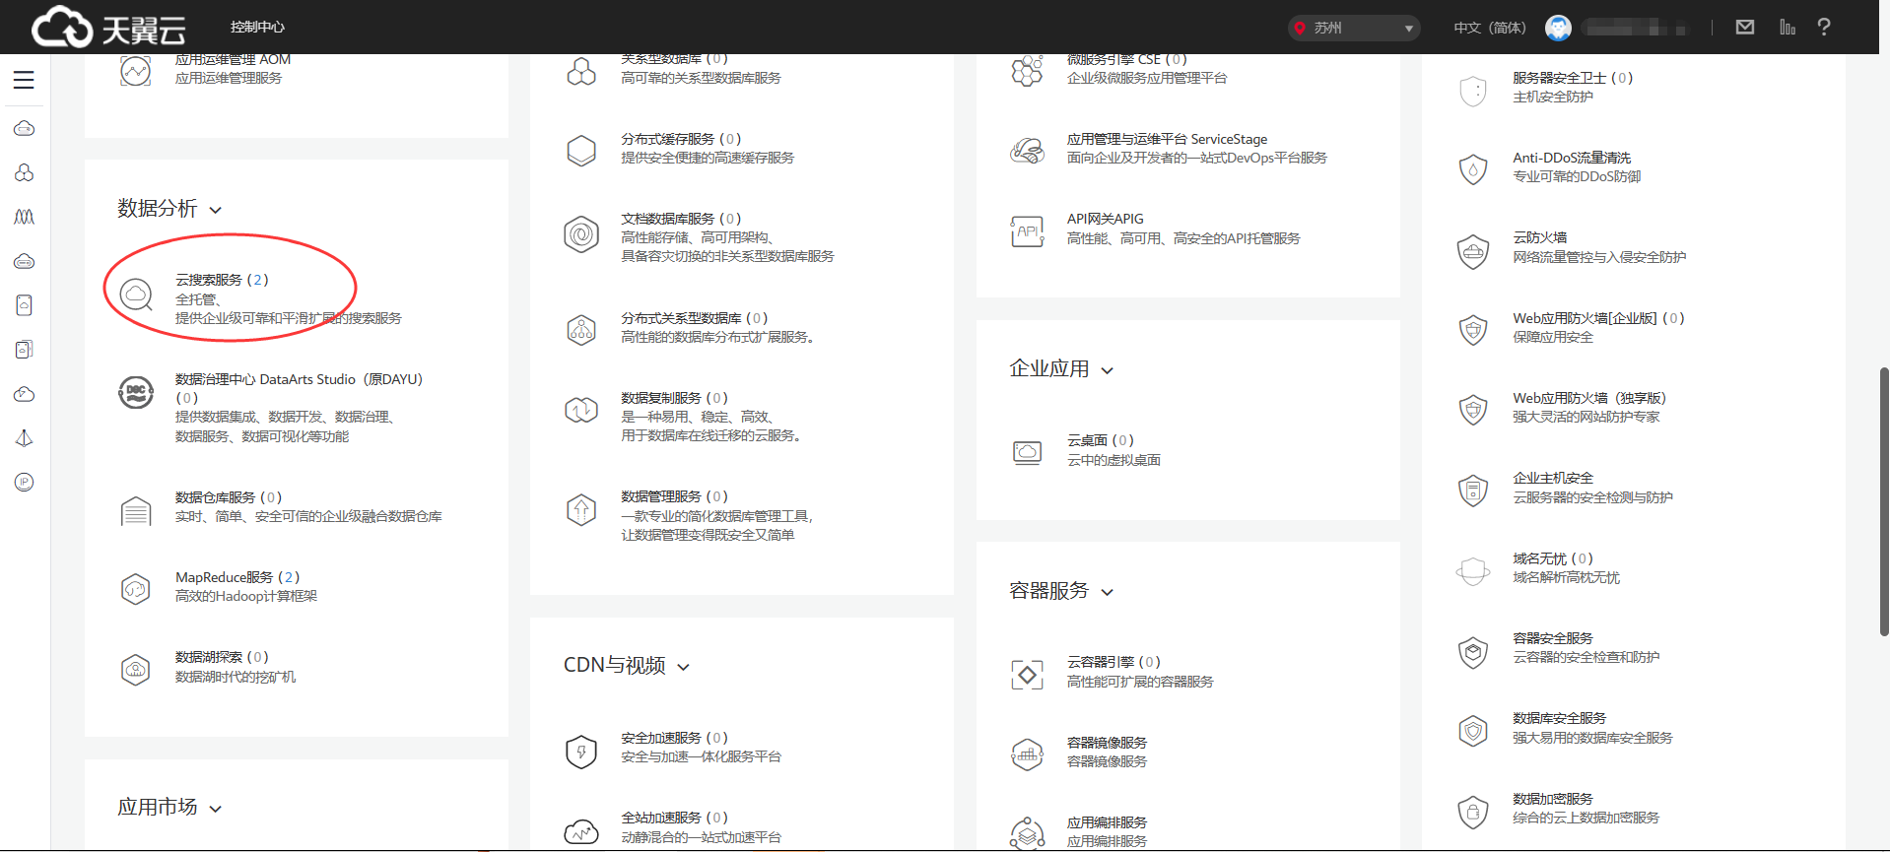This screenshot has height=852, width=1890.
Task: Open the 分布式缓存服务 cube icon
Action: pyautogui.click(x=581, y=151)
